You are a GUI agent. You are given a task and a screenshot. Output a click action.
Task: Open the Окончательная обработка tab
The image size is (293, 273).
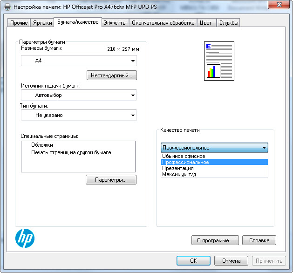tap(163, 23)
